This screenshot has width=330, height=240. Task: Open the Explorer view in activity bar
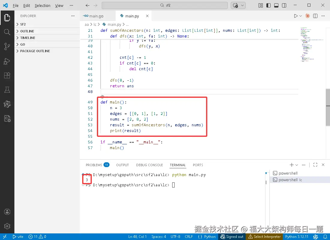7,17
